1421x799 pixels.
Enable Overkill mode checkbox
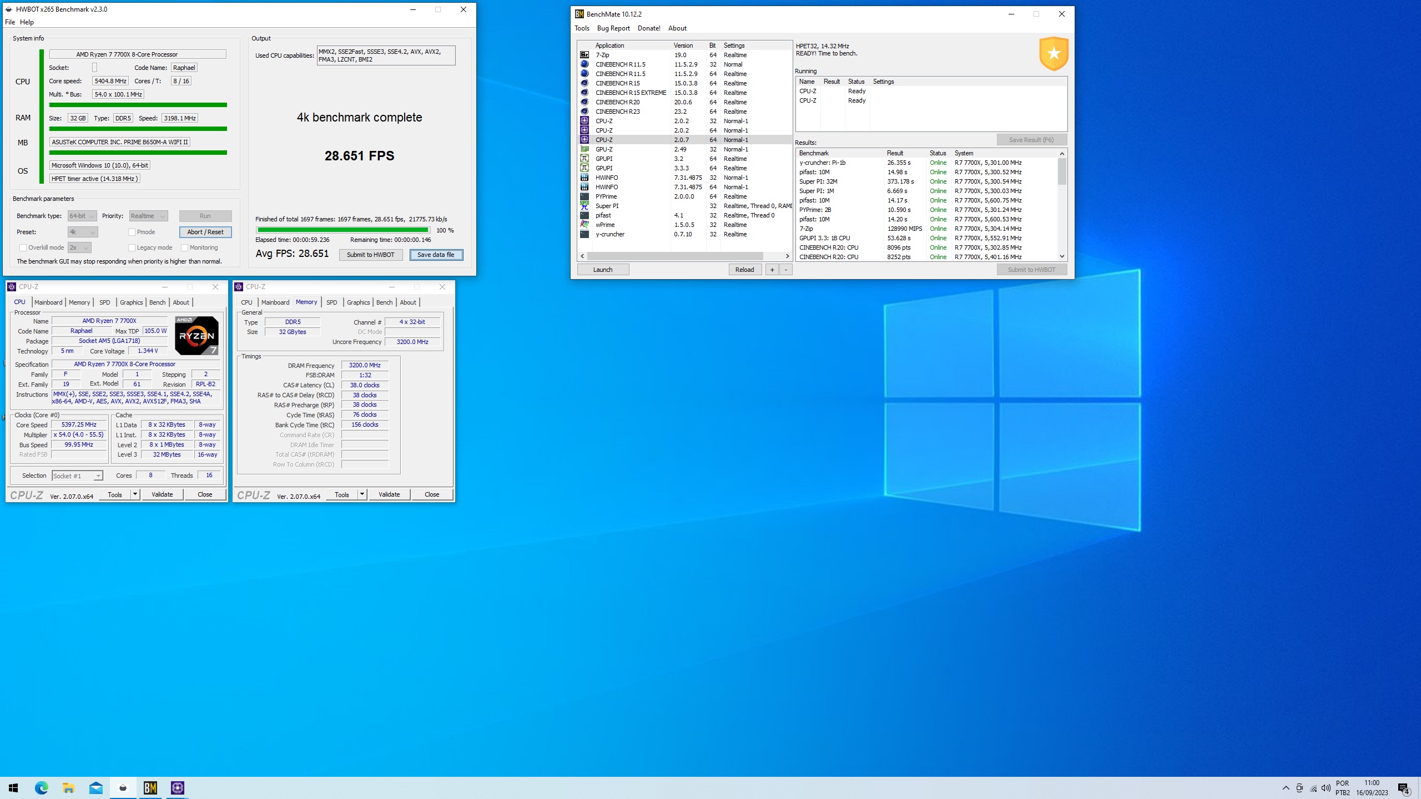click(x=23, y=247)
